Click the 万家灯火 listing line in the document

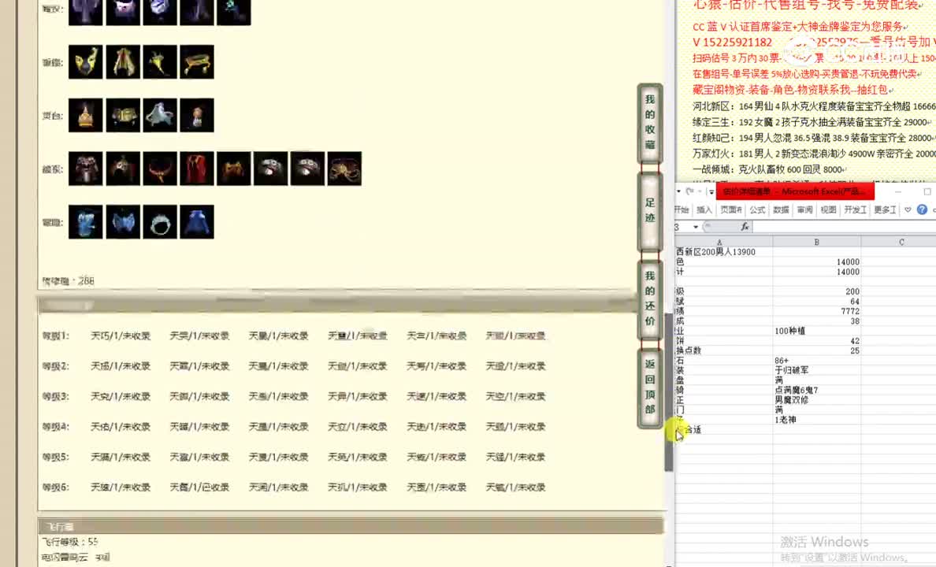[814, 154]
